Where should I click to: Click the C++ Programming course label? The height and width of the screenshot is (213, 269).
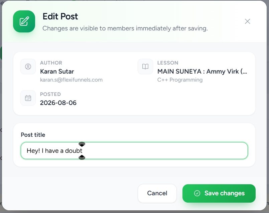pyautogui.click(x=180, y=80)
